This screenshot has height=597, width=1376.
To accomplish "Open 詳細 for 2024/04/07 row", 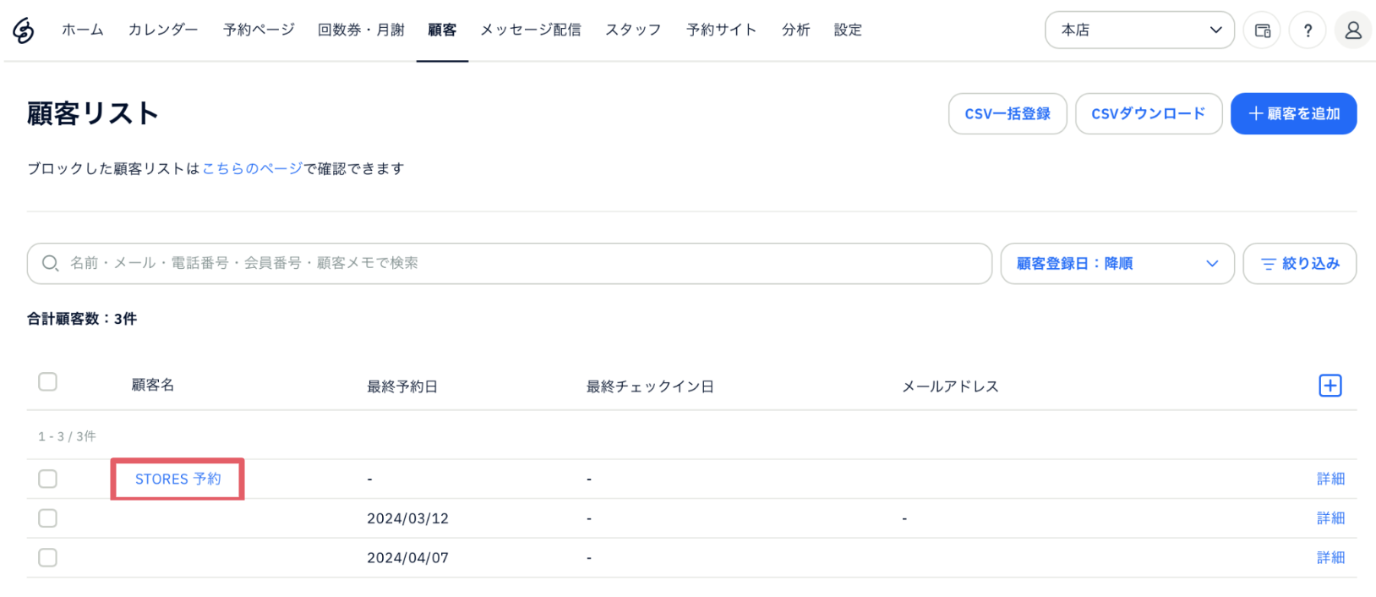I will [1330, 557].
